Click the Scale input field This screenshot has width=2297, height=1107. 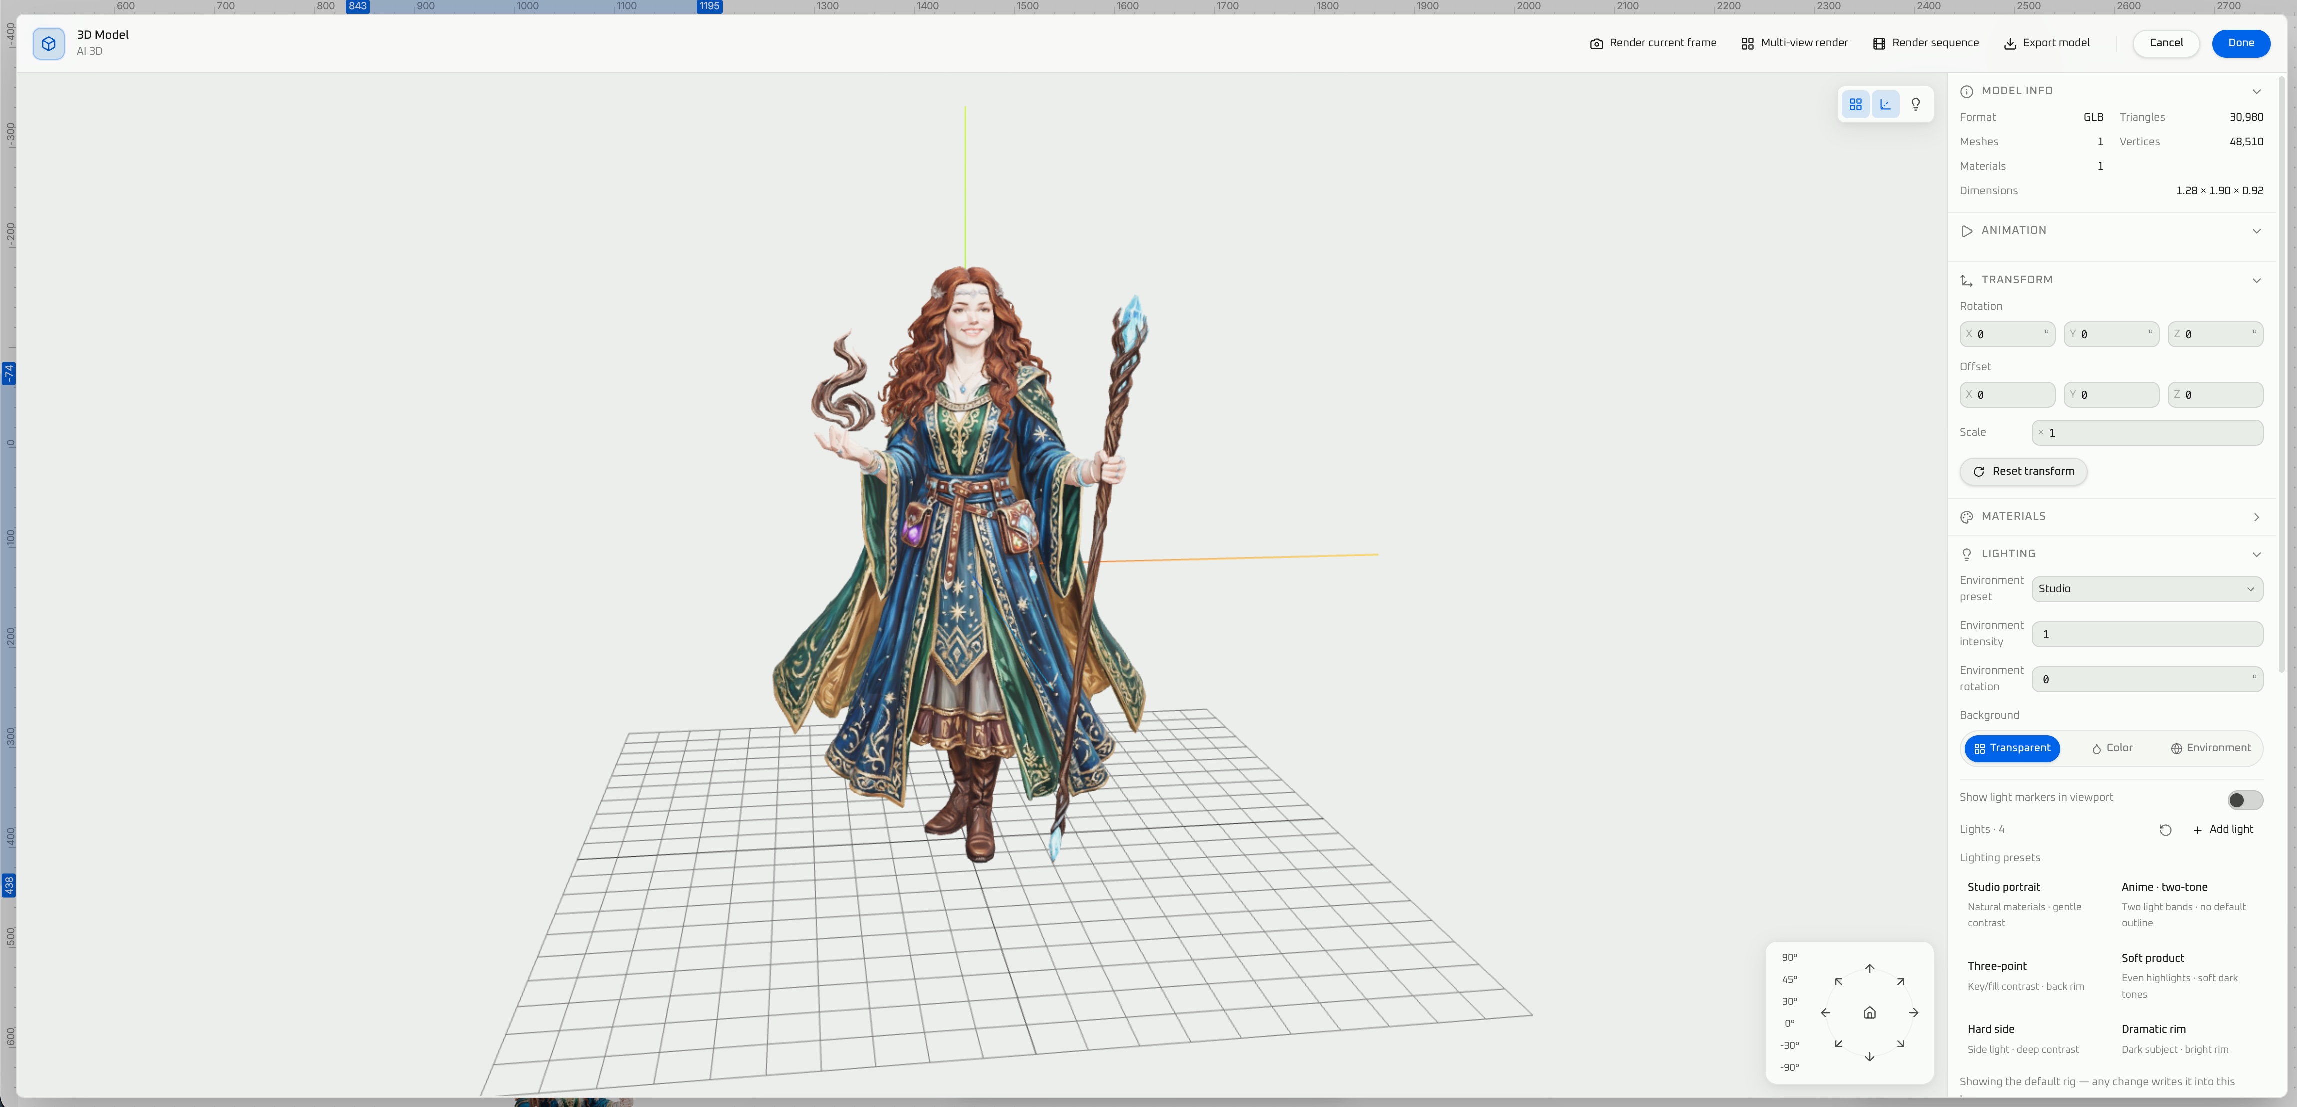(2146, 432)
